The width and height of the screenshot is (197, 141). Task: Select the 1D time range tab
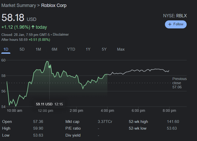(x=6, y=49)
